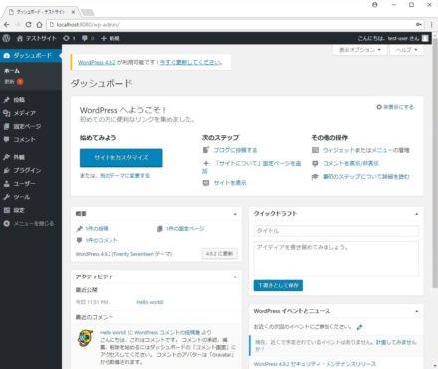Focus the アイディア draft content textarea

335,258
